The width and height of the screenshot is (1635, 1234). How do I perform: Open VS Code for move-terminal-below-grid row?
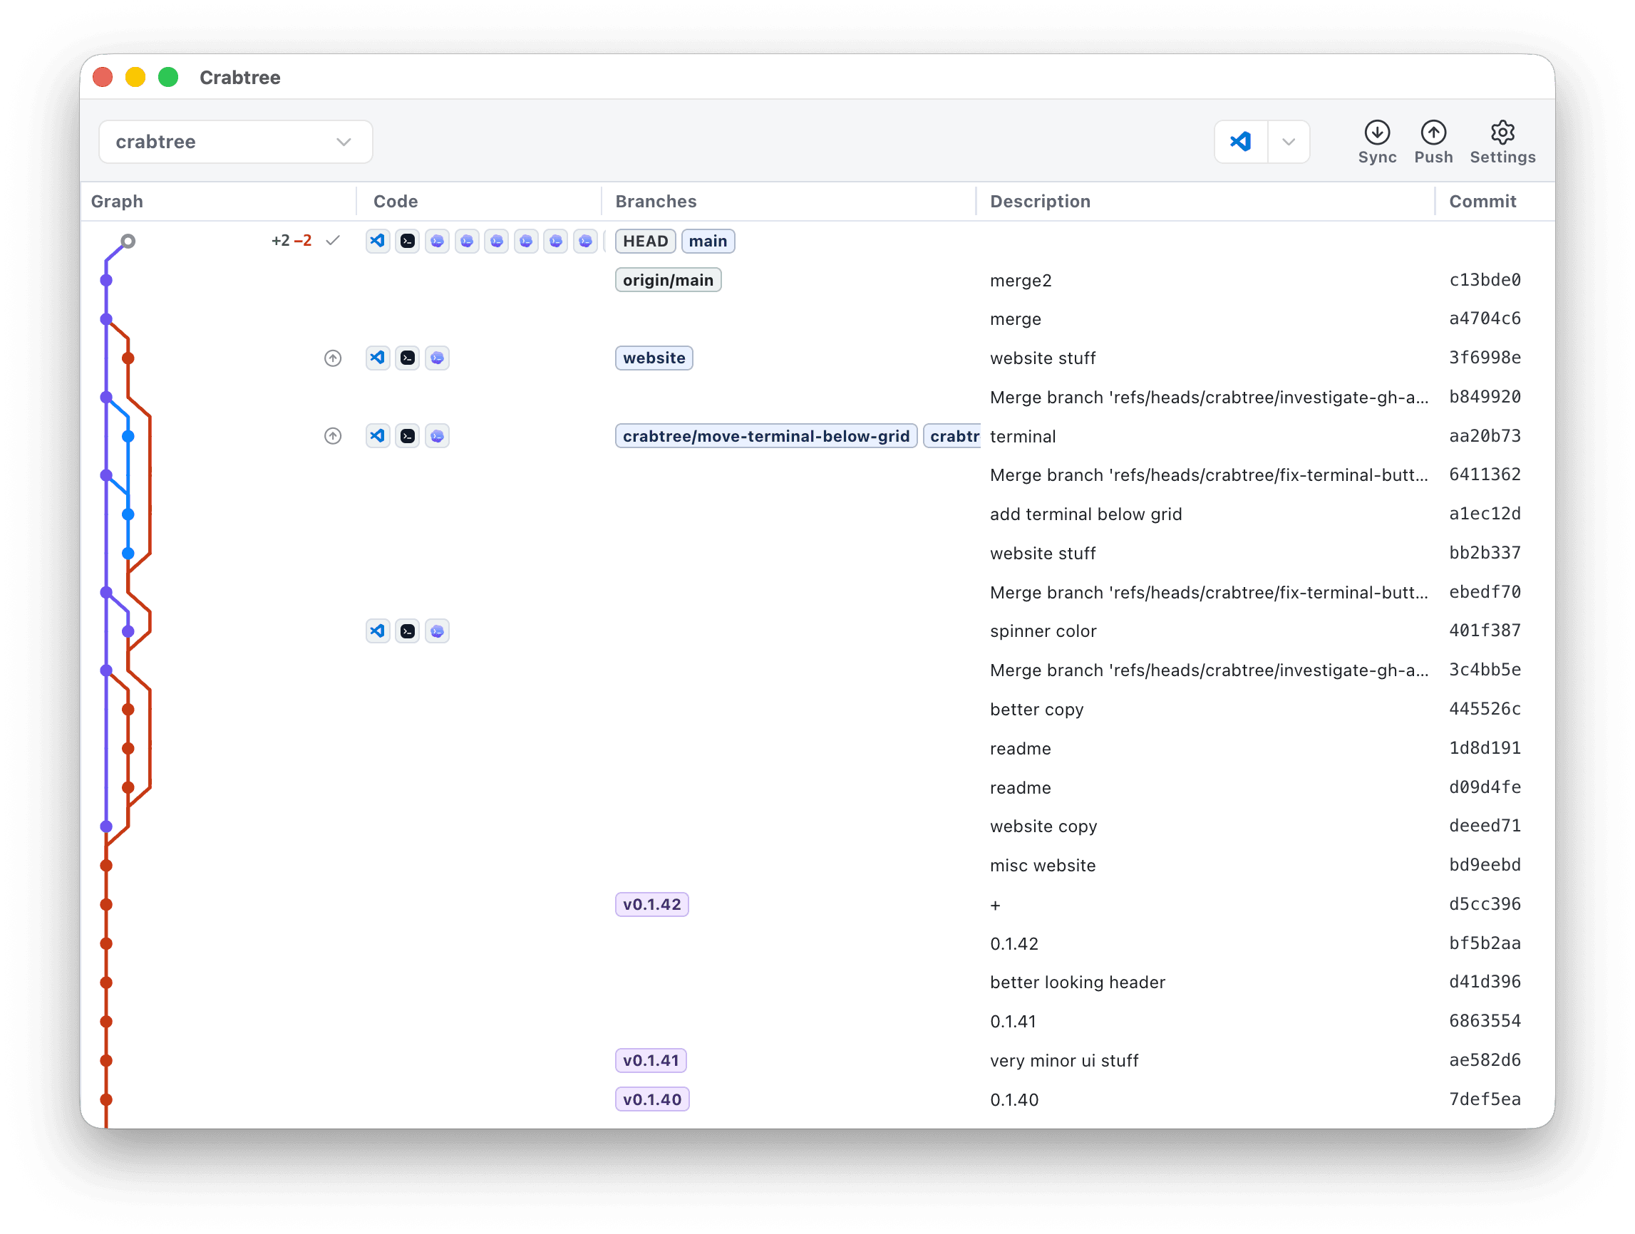tap(378, 436)
